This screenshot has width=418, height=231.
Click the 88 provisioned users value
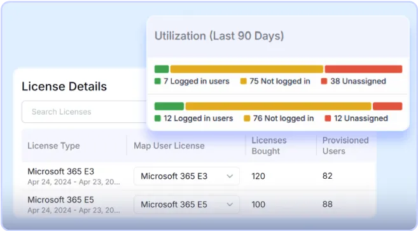coord(328,204)
